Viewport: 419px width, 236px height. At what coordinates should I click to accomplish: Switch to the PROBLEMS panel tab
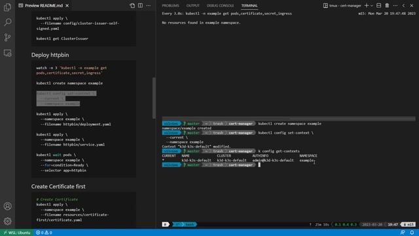[x=170, y=6]
